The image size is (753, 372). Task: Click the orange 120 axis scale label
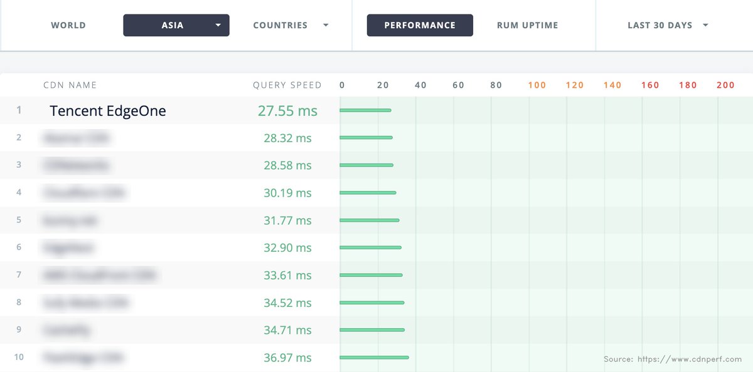tap(575, 85)
